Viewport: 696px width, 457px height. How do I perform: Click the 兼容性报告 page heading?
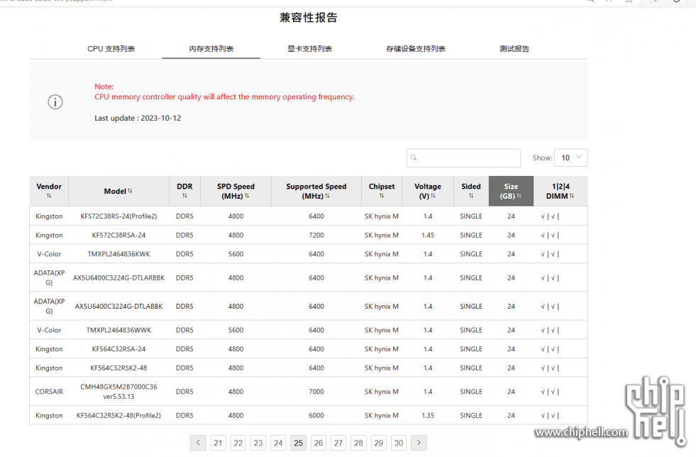(x=309, y=17)
